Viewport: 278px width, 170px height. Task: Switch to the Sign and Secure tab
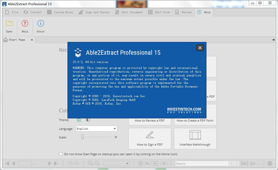coord(94,12)
